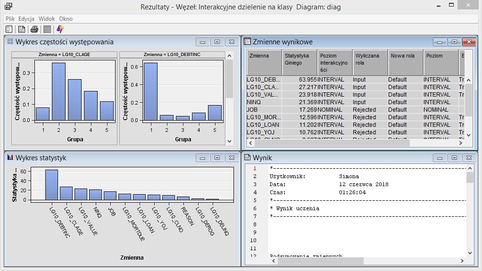Maximize the Wykres częstości występowania panel
The image size is (482, 271).
pyautogui.click(x=217, y=42)
